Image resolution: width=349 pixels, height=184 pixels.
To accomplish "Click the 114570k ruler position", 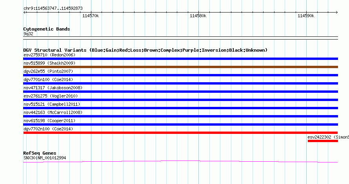I will (x=91, y=16).
